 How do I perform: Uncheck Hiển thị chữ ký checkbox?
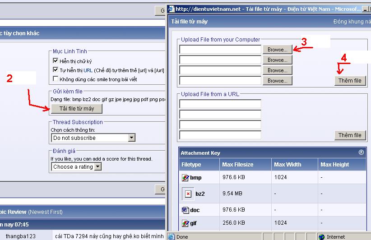tap(56, 60)
